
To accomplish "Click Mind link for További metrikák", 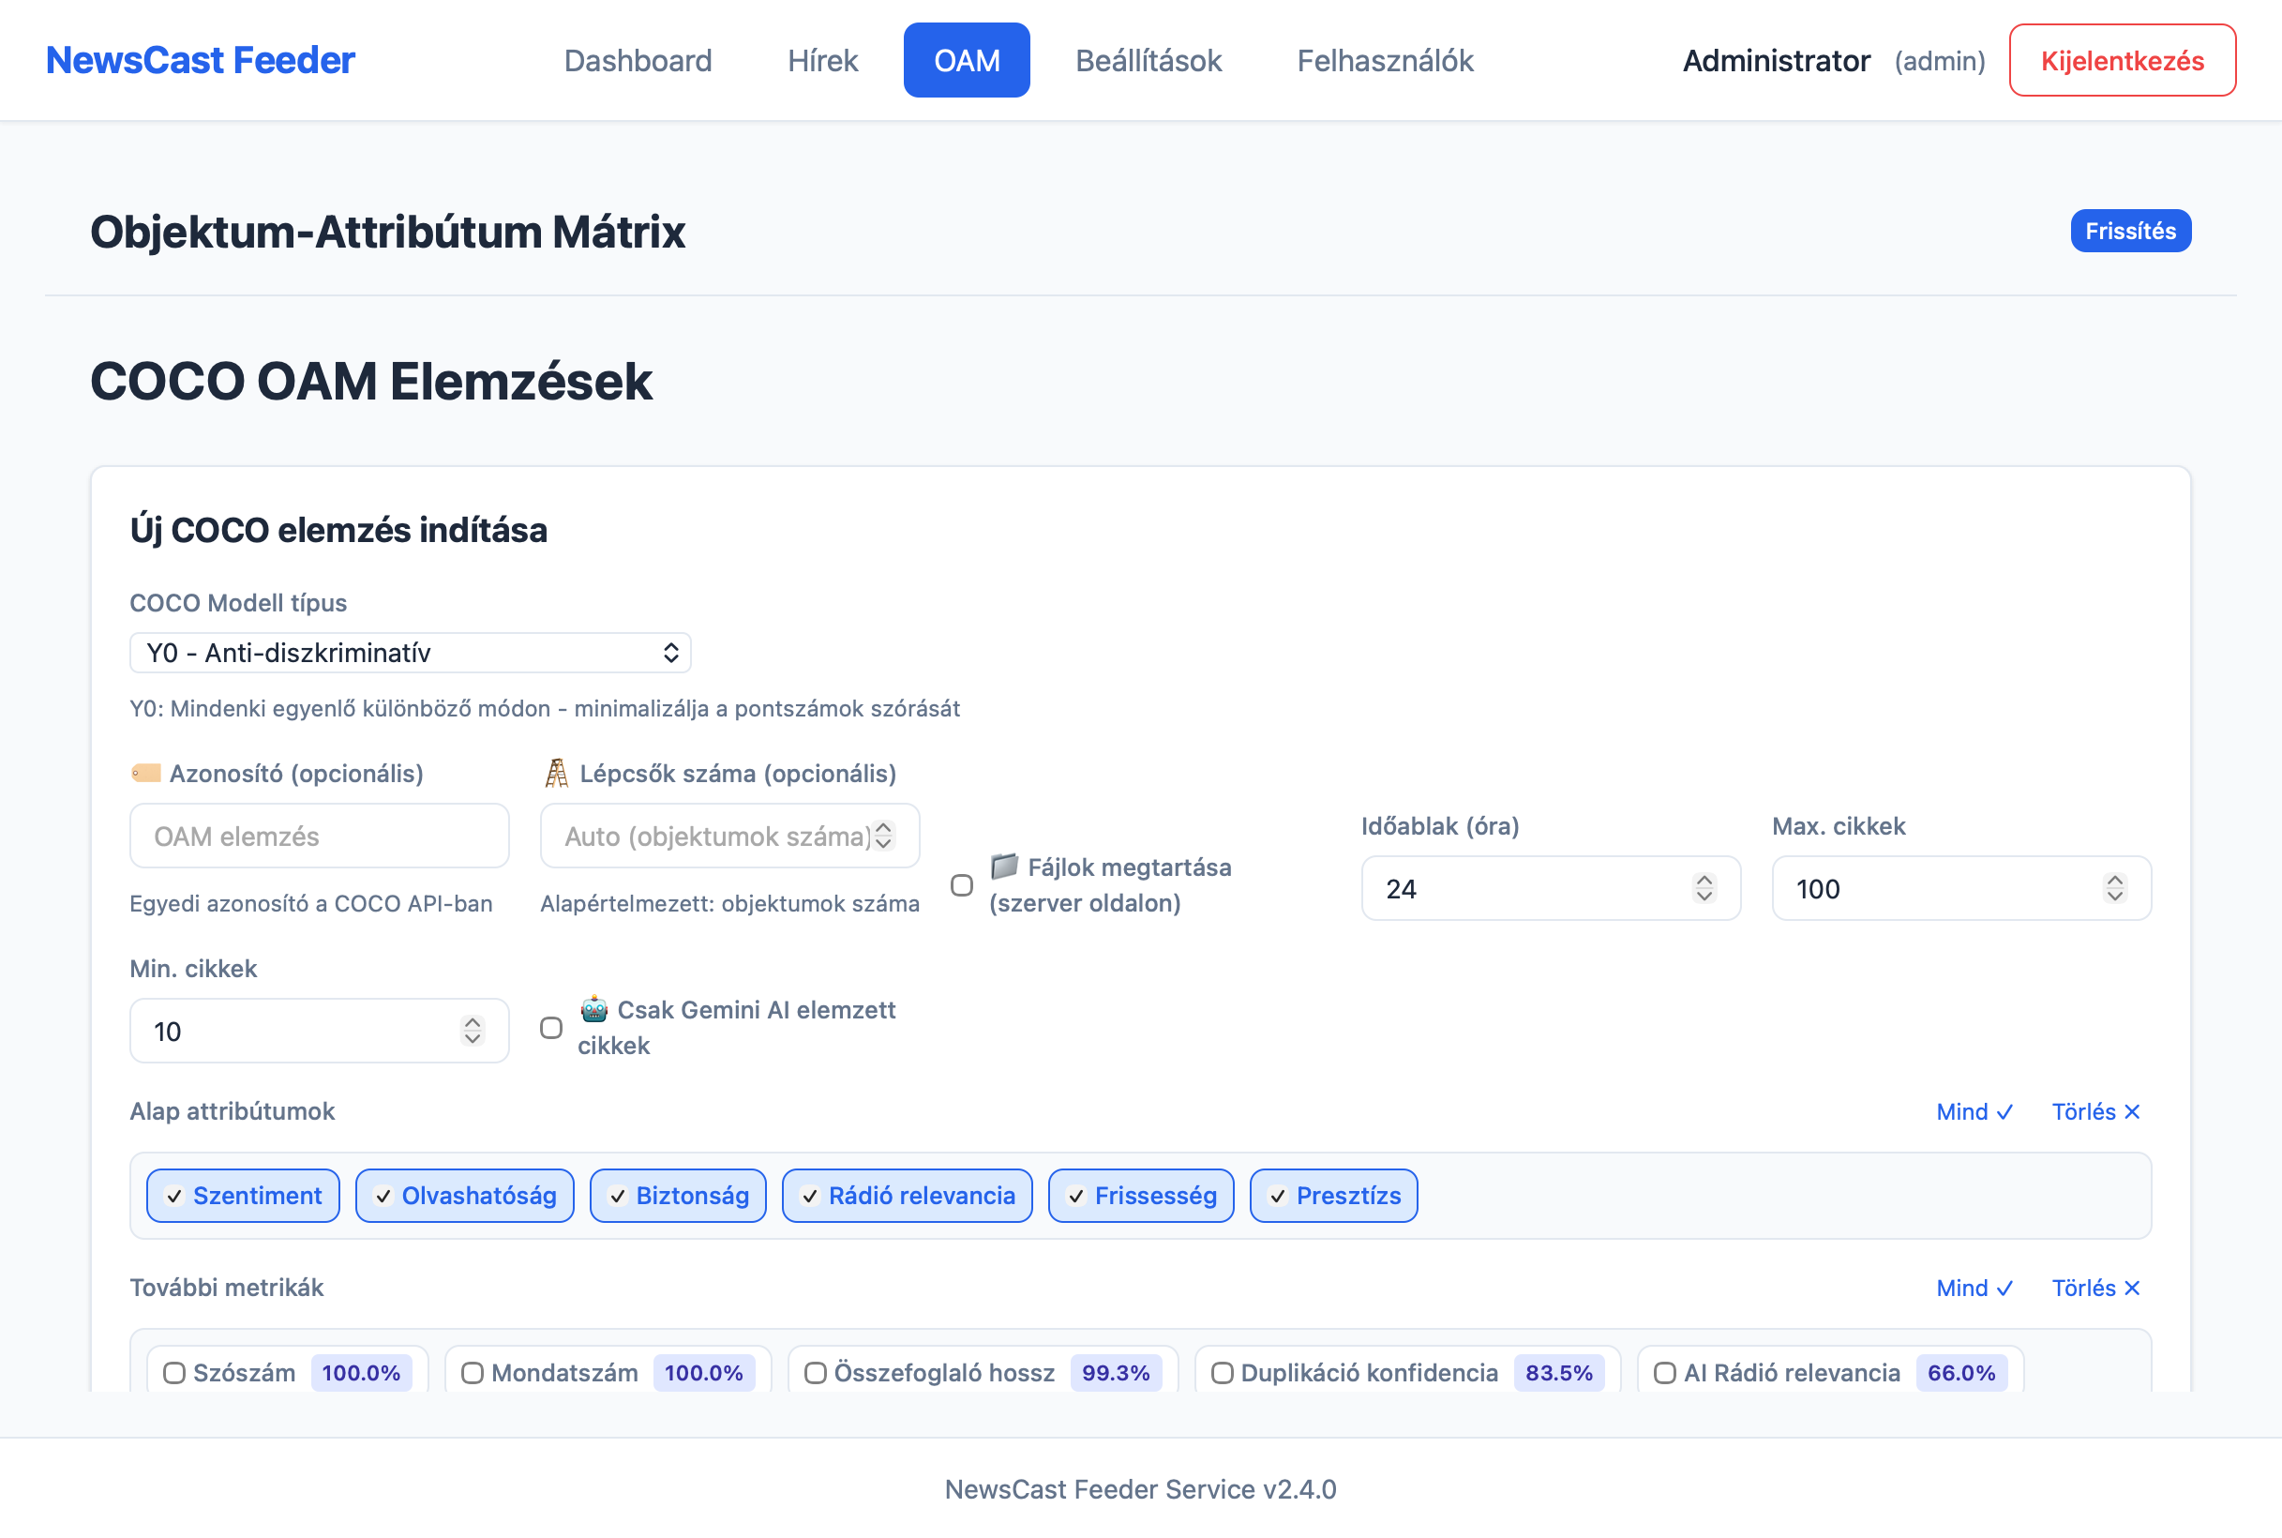I will point(1974,1288).
